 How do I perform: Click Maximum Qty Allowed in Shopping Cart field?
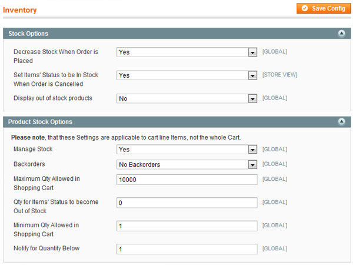click(x=187, y=180)
